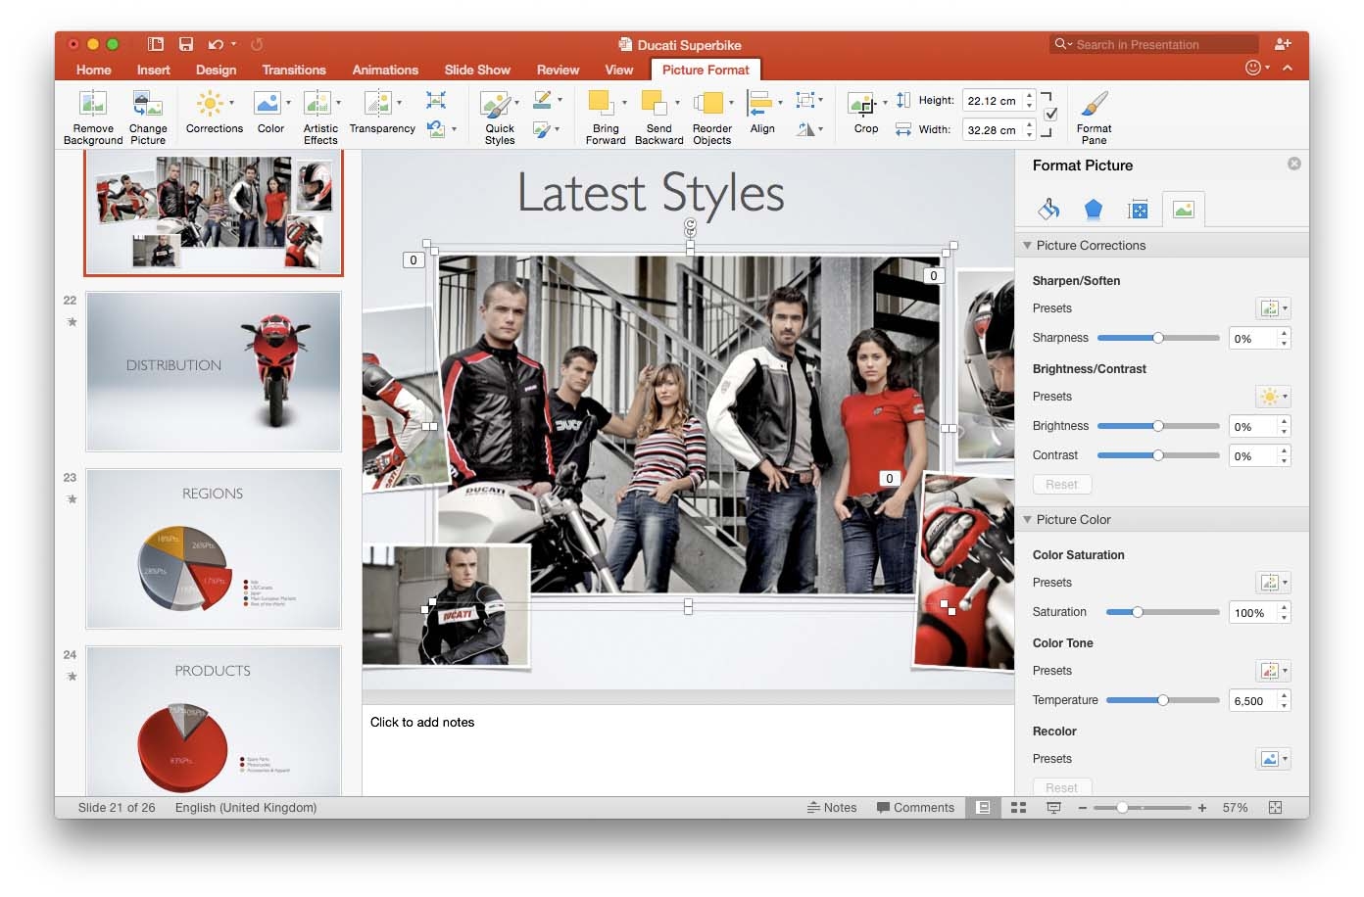Click the Picture Effects icon
This screenshot has height=897, width=1364.
tap(542, 128)
